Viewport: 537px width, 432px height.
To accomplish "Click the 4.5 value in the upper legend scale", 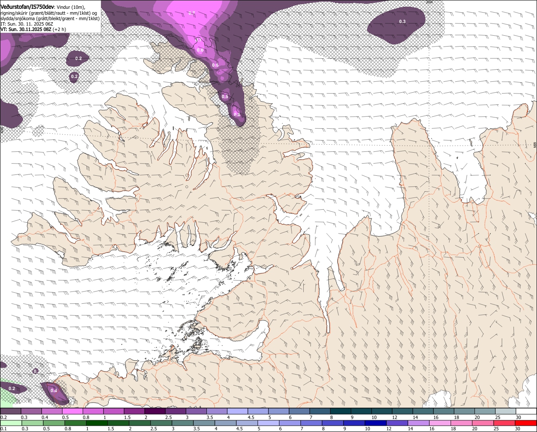I will coord(251,417).
